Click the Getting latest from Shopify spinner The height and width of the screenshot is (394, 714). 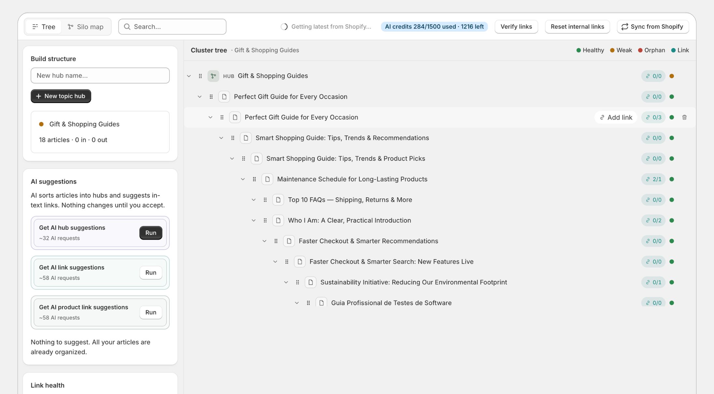tap(284, 27)
